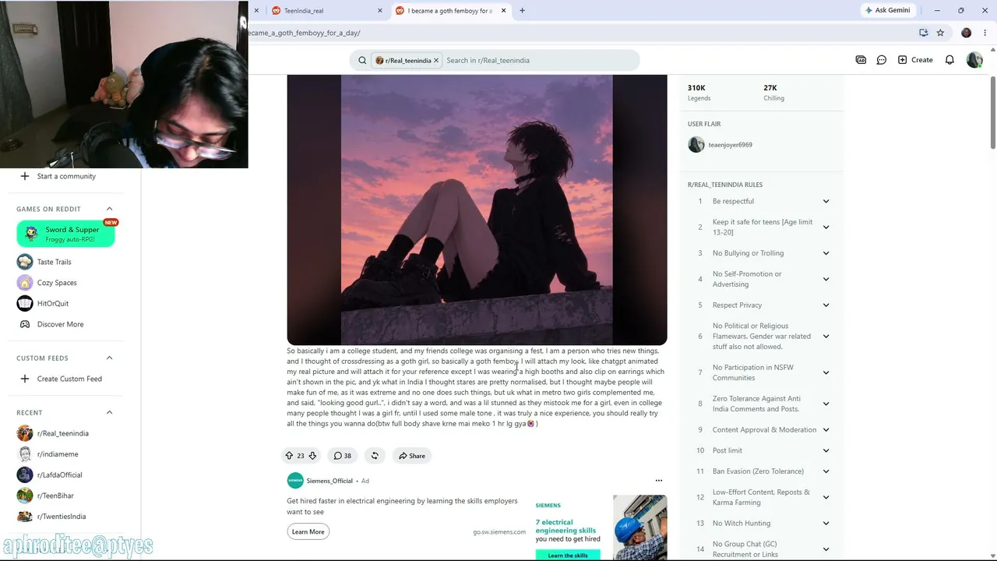The width and height of the screenshot is (997, 561).
Task: Open the 38 comments on the post
Action: 342,456
